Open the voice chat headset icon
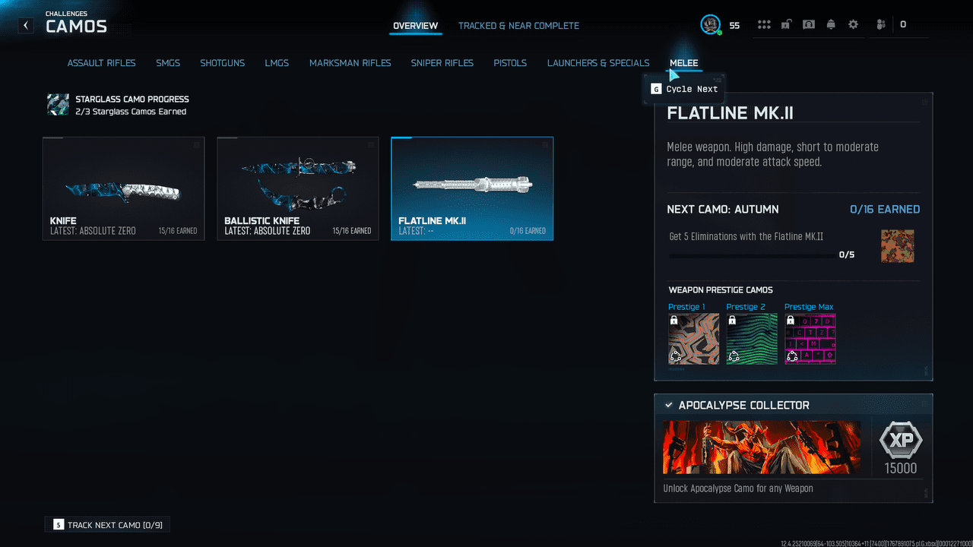Viewport: 973px width, 547px height. click(809, 25)
